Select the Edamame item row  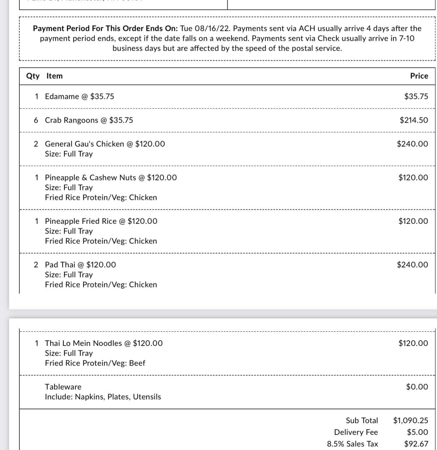pyautogui.click(x=79, y=96)
